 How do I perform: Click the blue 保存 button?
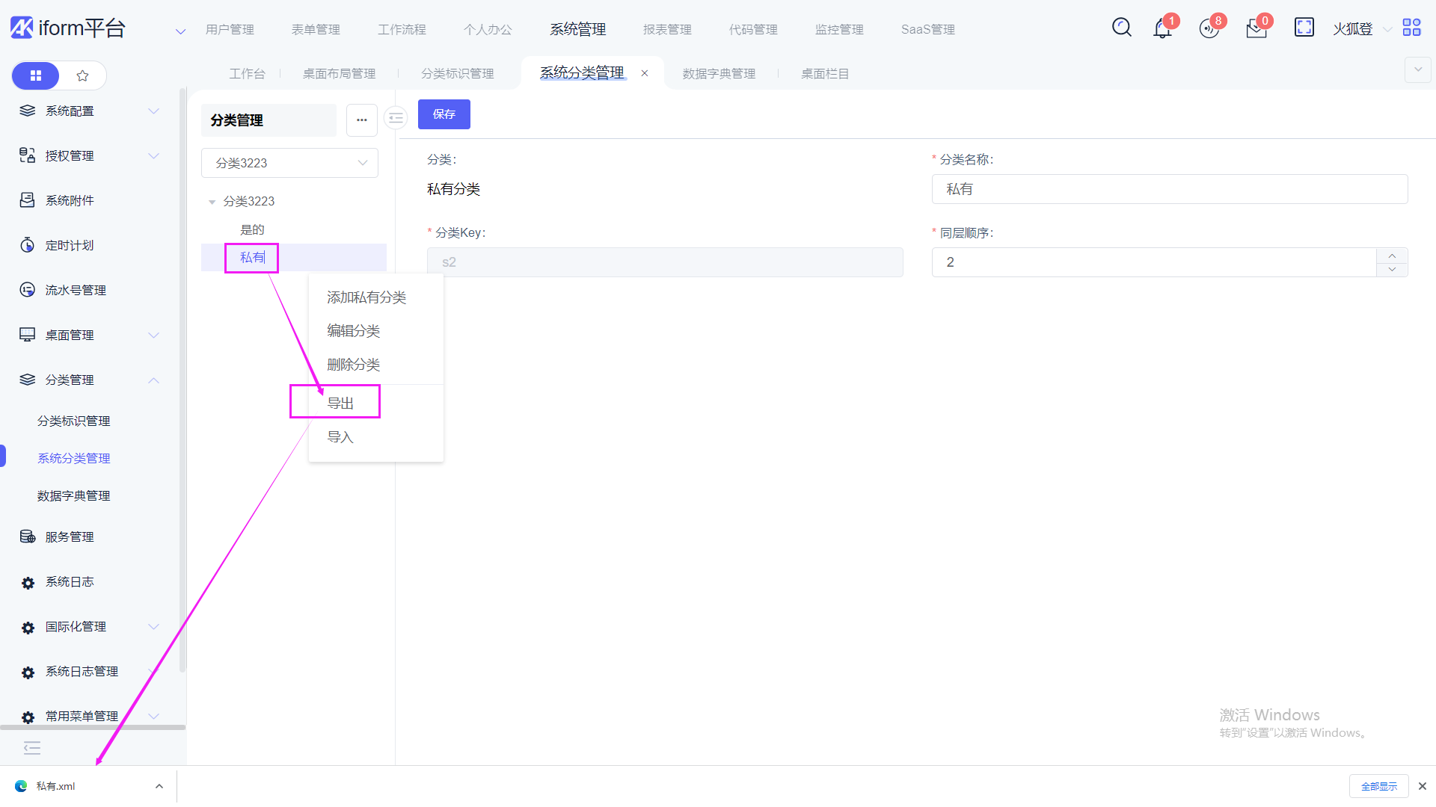pos(444,114)
